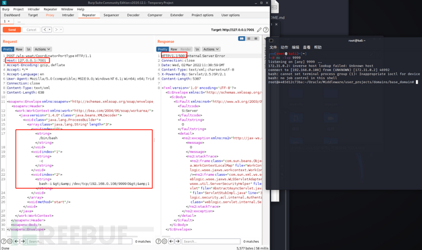This screenshot has height=250, width=422.
Task: Open Repeater help next to the target
Action: coord(265,29)
